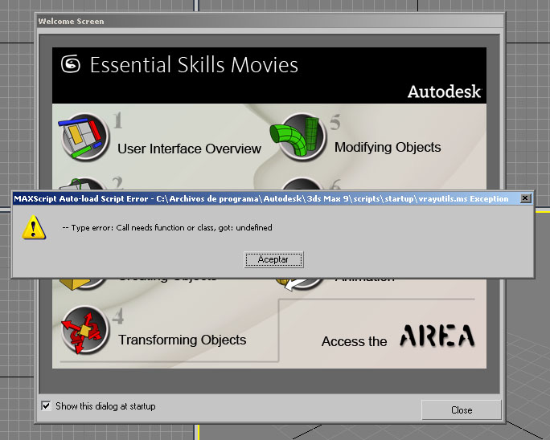Viewport: 550px width, 440px height.
Task: Click Aceptar in the MAXScript error dialog
Action: (x=273, y=259)
